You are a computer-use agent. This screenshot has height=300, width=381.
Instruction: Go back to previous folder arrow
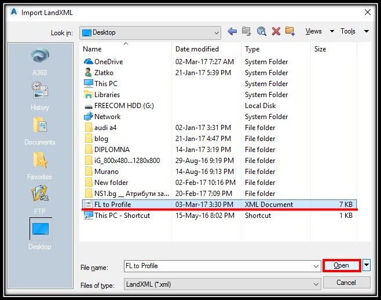[232, 31]
